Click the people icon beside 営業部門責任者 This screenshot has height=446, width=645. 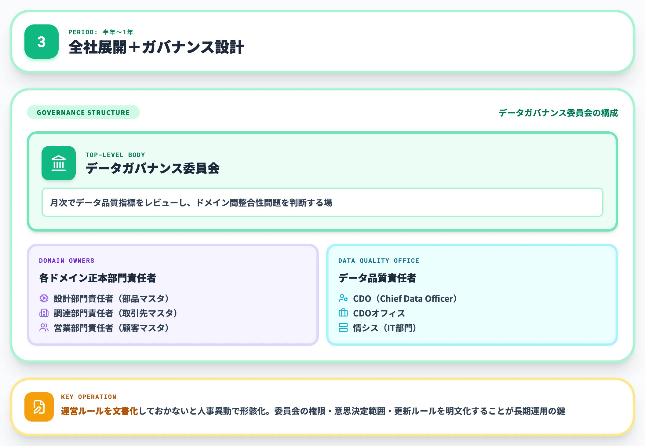tap(44, 327)
